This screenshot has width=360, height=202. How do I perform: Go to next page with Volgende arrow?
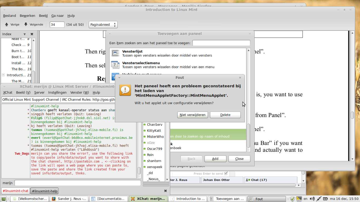pos(33,24)
